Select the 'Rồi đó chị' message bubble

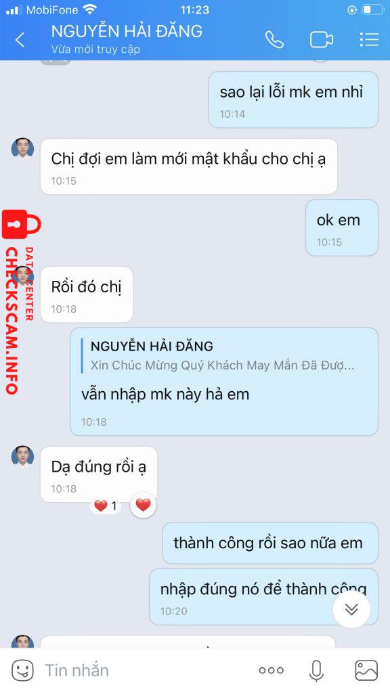coord(87,294)
